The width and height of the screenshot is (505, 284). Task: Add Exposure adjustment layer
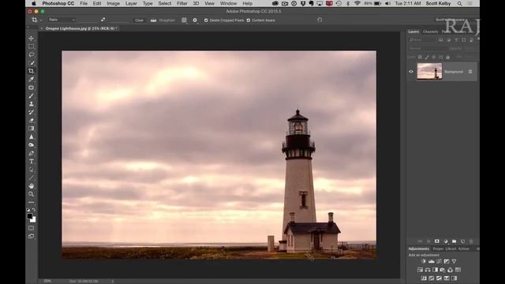pyautogui.click(x=447, y=261)
